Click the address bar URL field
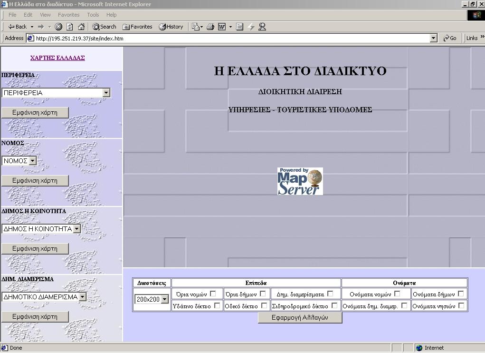The height and width of the screenshot is (353, 485). (x=232, y=39)
